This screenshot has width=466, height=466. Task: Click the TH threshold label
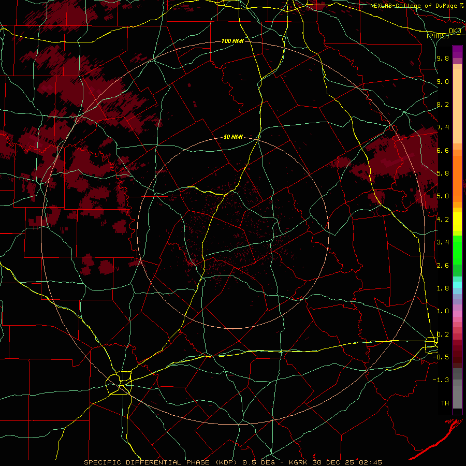tap(445, 403)
